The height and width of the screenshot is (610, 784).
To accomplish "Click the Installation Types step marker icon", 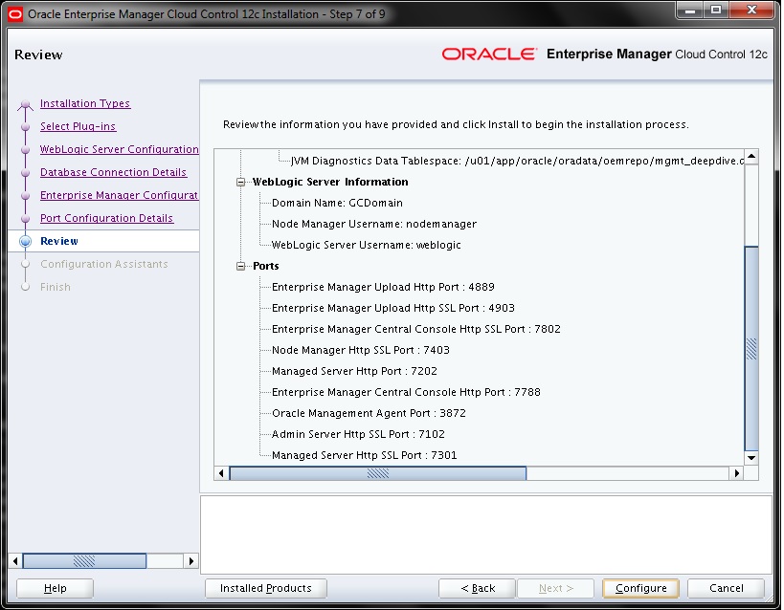I will pyautogui.click(x=26, y=104).
